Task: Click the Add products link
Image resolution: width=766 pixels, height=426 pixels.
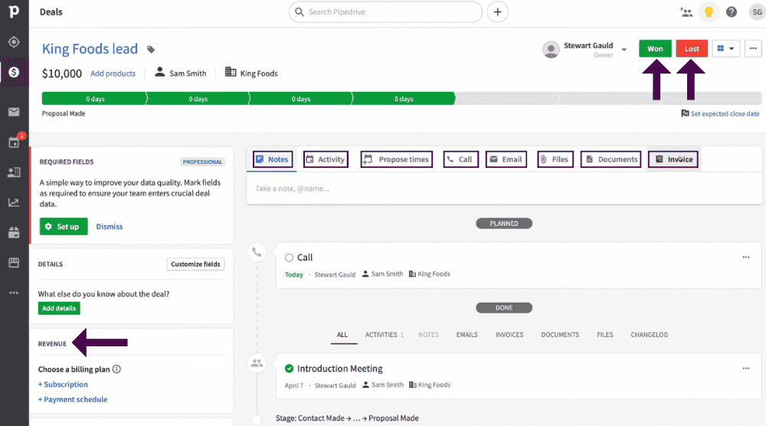Action: tap(113, 74)
